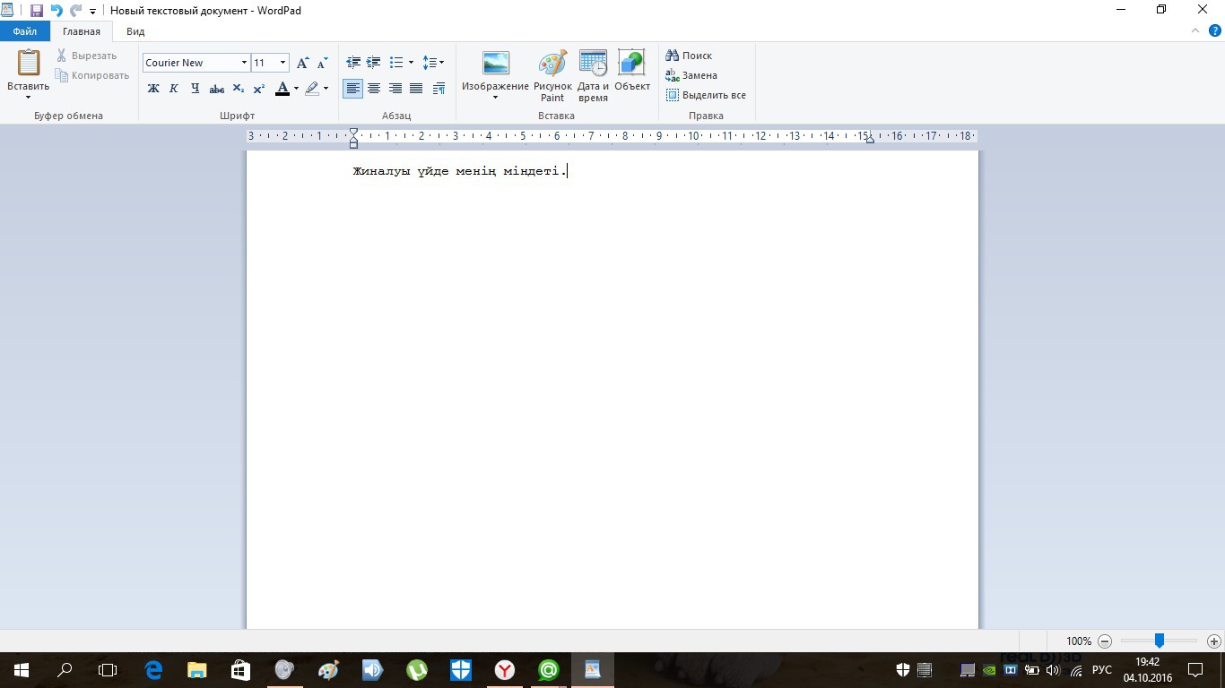Viewport: 1225px width, 688px height.
Task: Expand the Вставить paste options arrow
Action: (x=28, y=97)
